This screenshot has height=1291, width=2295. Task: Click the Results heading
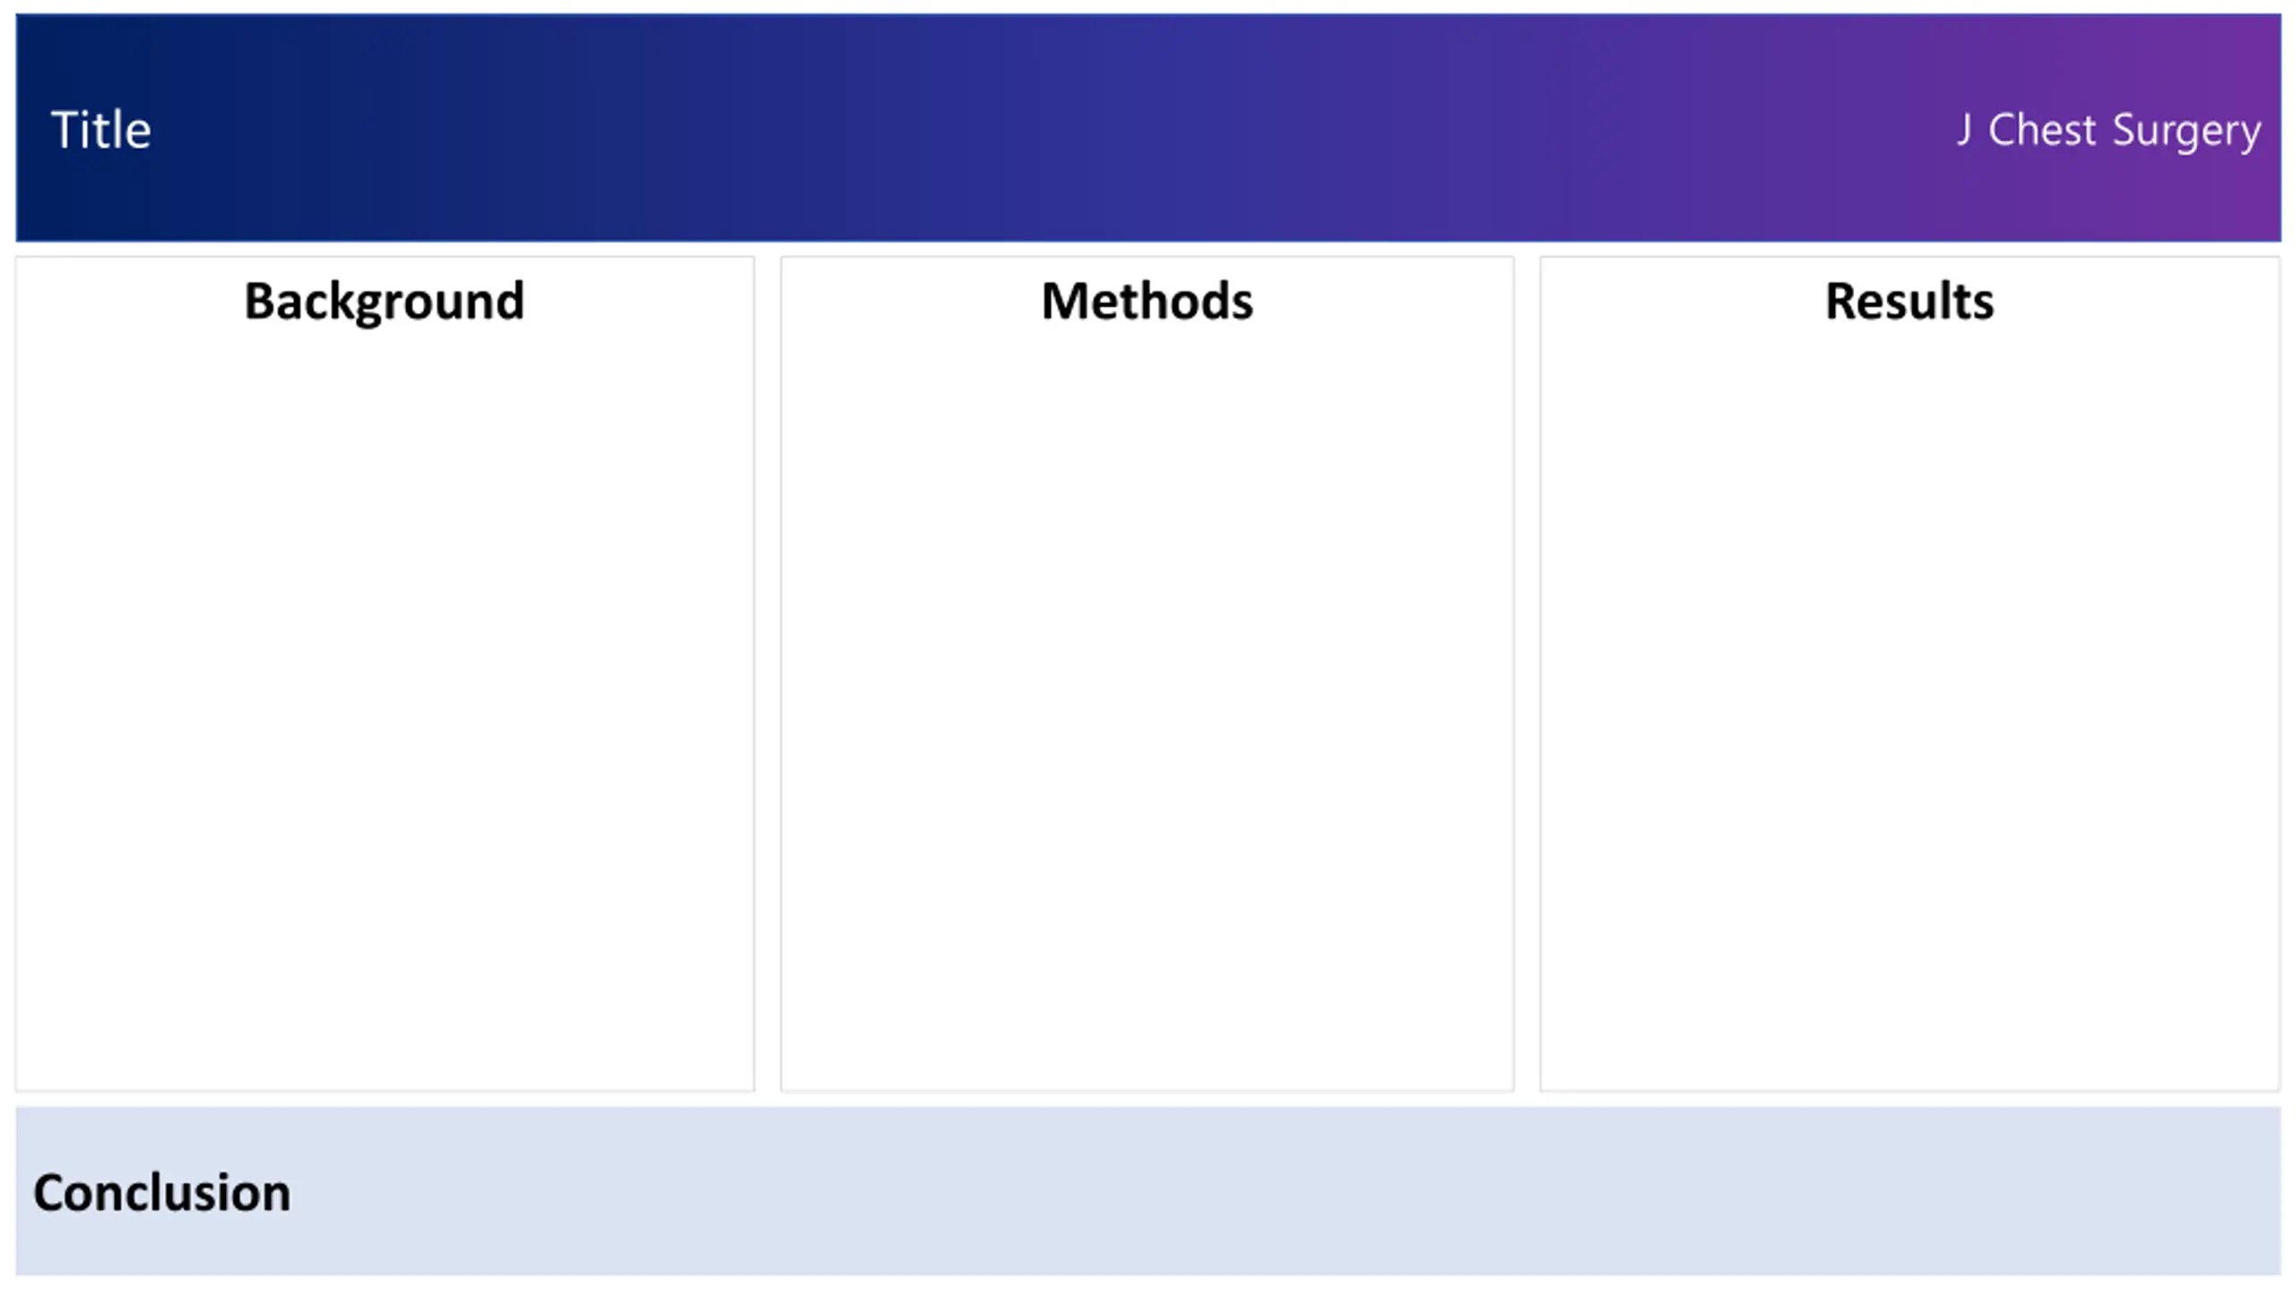coord(1910,300)
